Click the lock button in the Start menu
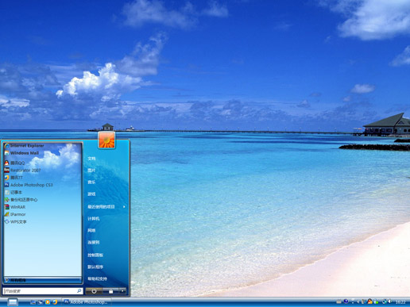 point(110,291)
